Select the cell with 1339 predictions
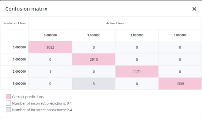Screen dimensions: 202x118 [x=180, y=84]
